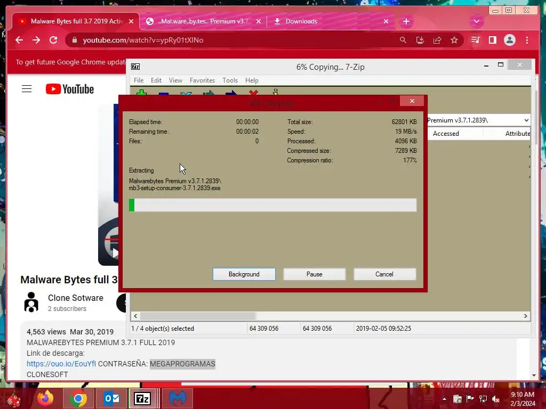Click the muted volume tray icon
The height and width of the screenshot is (409, 546).
click(496, 399)
